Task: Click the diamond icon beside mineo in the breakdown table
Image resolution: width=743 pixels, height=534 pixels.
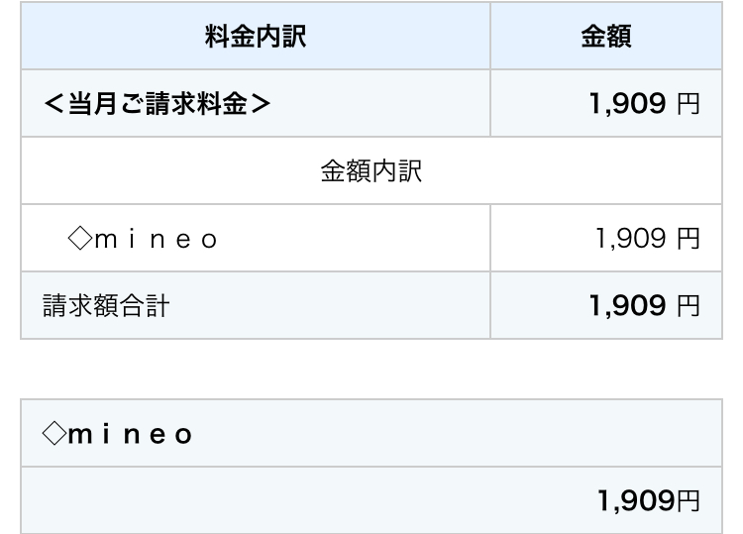Action: (x=80, y=238)
